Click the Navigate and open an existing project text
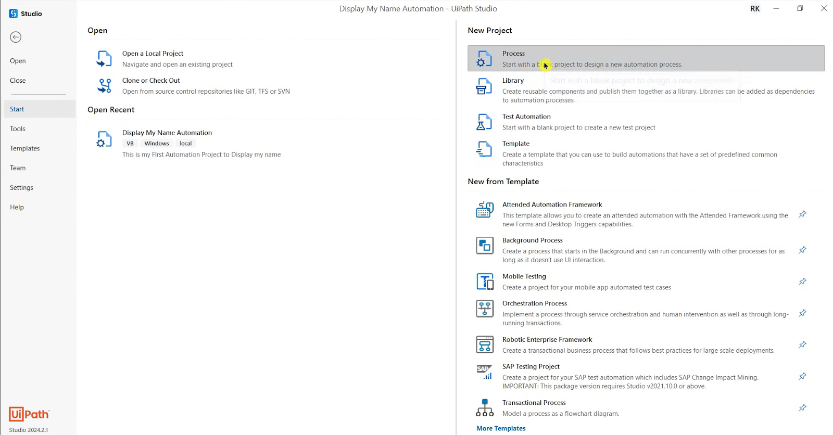This screenshot has width=833, height=435. (x=178, y=65)
